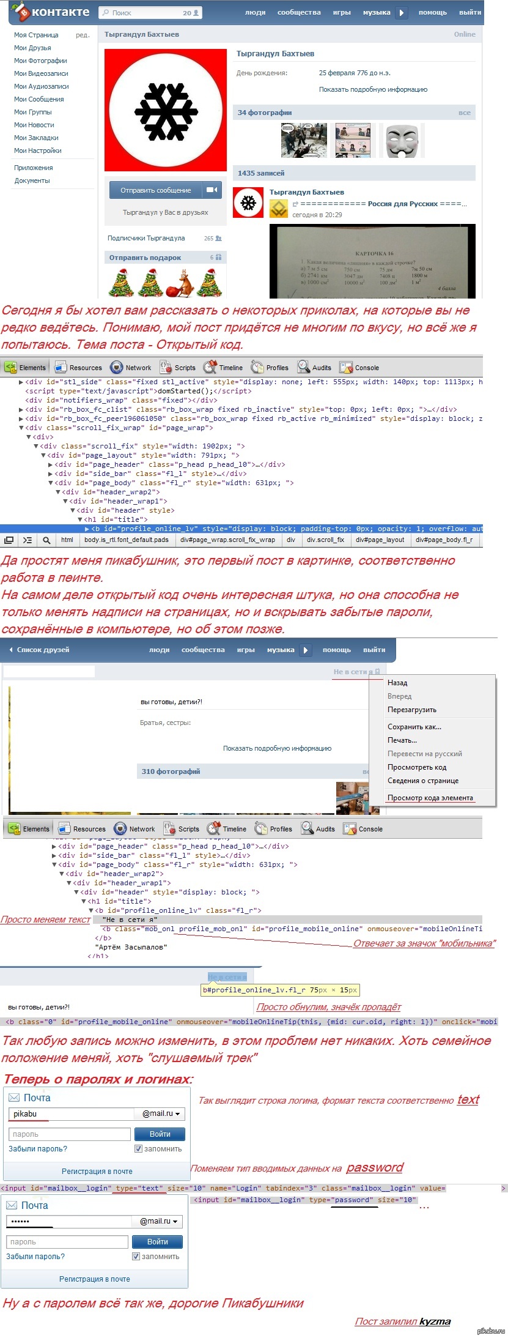Open Scripts in the DevTools panel with breadcrumb bar
Screen dimensions: 508x1338
(177, 367)
